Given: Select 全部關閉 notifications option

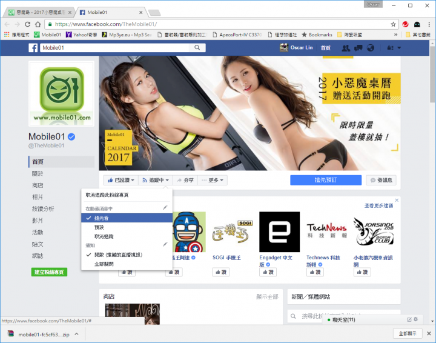Looking at the screenshot, I should (127, 264).
